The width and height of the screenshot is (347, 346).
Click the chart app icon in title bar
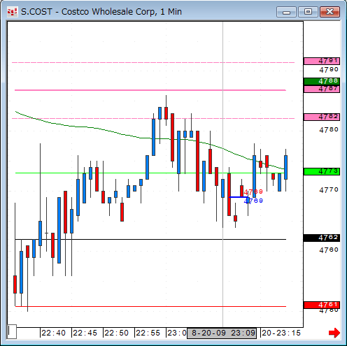click(x=12, y=12)
